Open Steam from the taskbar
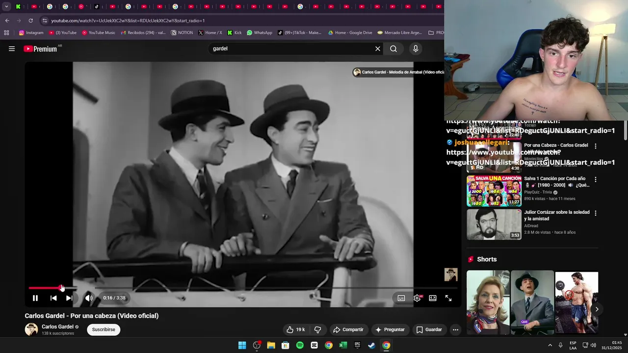628x353 pixels. pyautogui.click(x=372, y=345)
